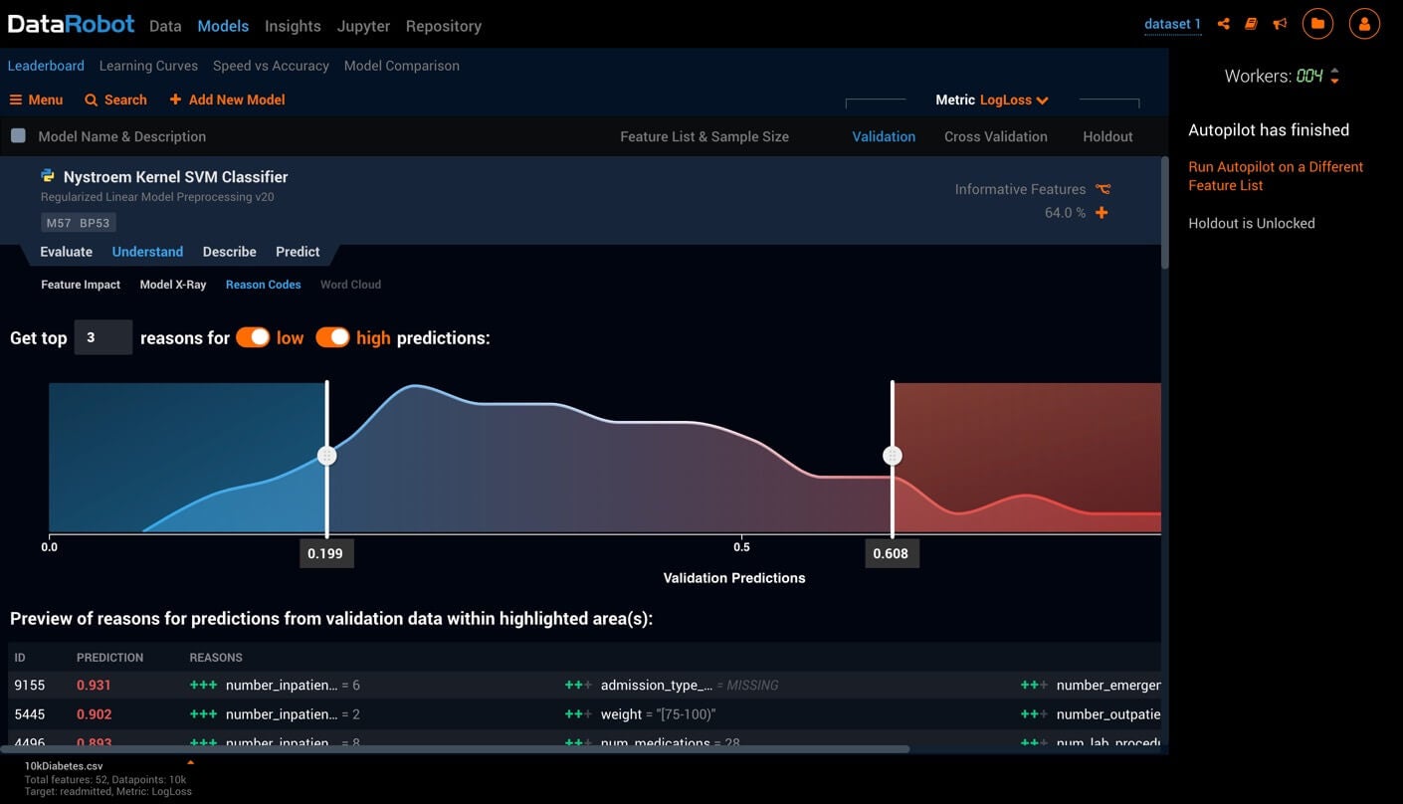Open the Insights top navigation item
Image resolution: width=1403 pixels, height=804 pixels.
[x=293, y=26]
